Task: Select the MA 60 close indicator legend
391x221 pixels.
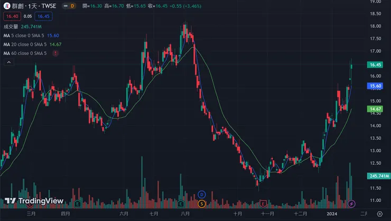Action: pos(25,53)
